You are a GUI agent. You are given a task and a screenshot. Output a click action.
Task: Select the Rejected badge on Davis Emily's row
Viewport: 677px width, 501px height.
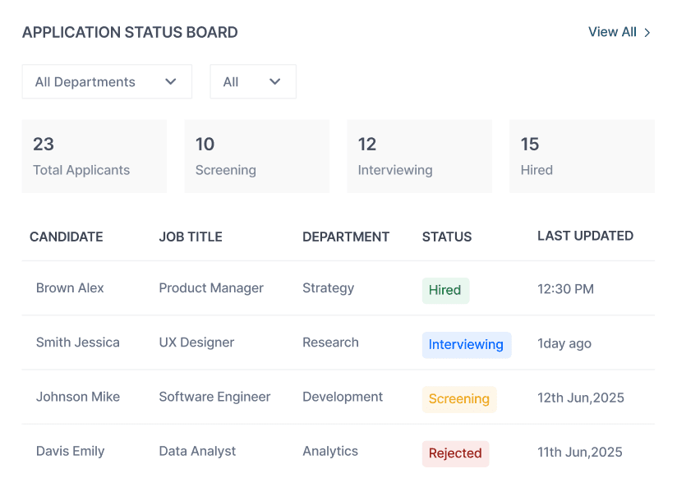pyautogui.click(x=455, y=453)
